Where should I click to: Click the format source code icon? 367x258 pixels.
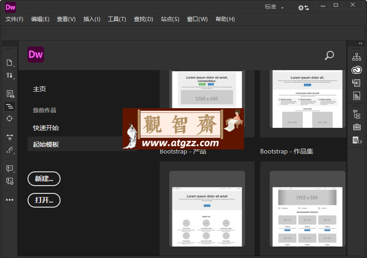(9, 106)
